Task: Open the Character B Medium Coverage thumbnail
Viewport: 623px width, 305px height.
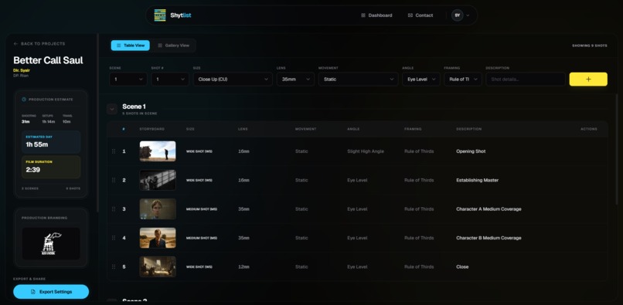Action: click(158, 238)
